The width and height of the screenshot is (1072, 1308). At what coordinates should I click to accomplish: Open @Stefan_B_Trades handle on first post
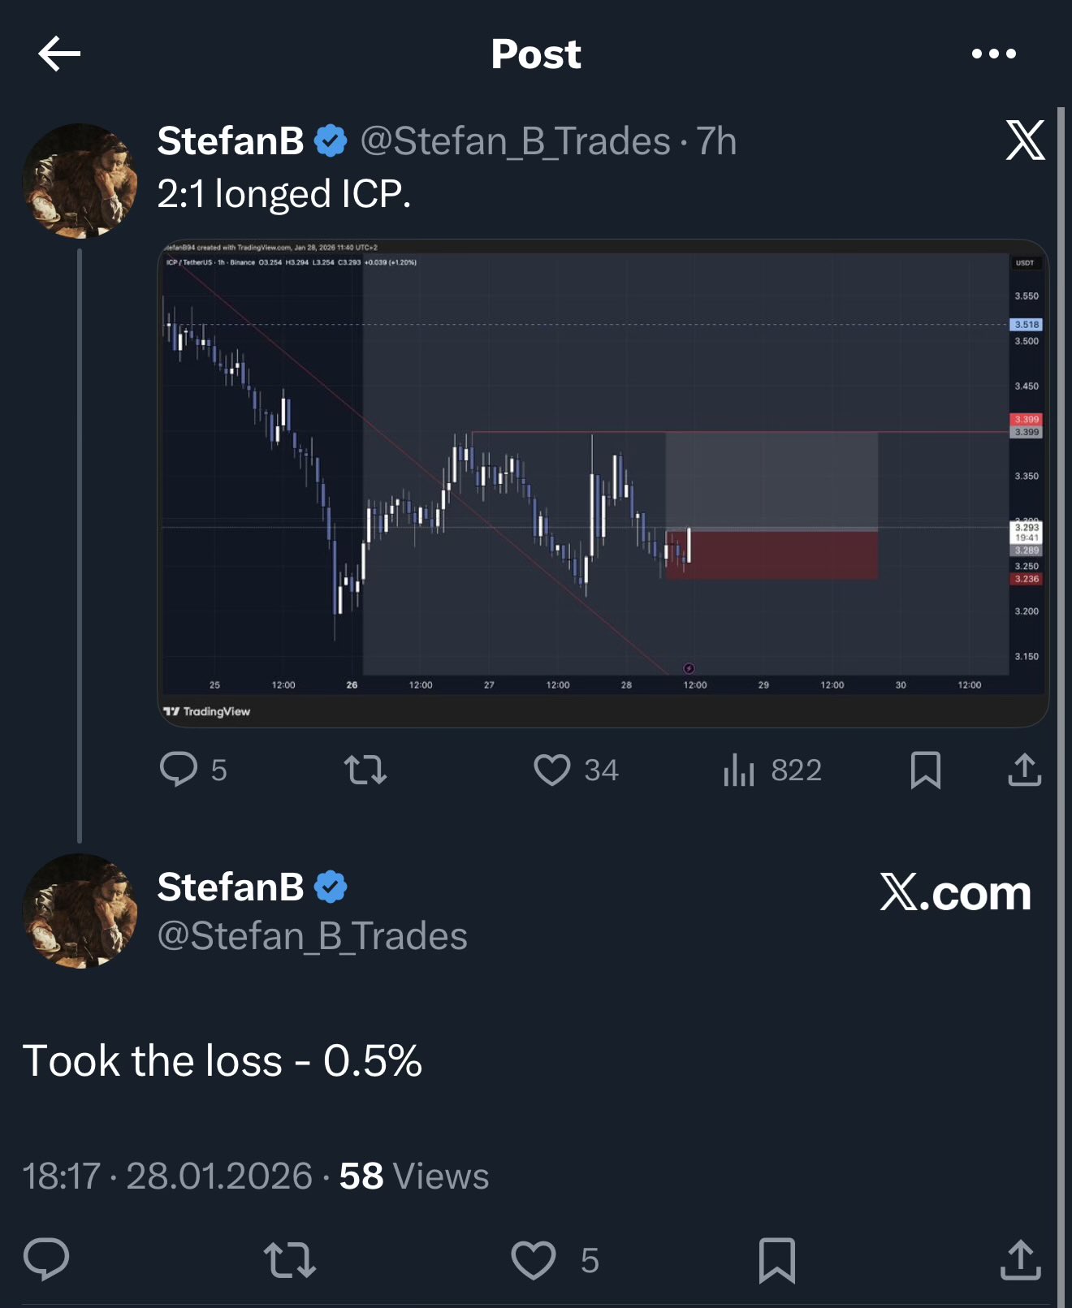point(515,141)
